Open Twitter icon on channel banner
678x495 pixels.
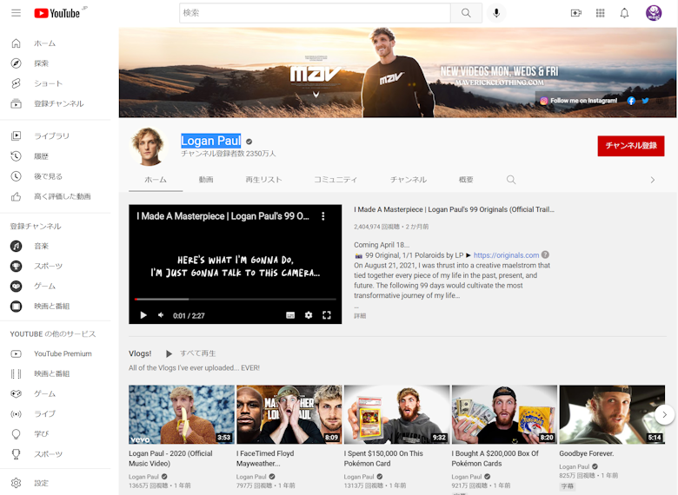[x=645, y=101]
